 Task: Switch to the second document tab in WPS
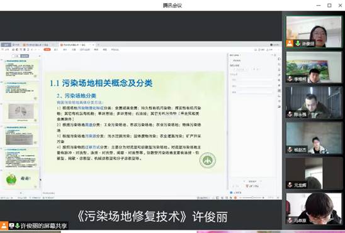(x=37, y=45)
